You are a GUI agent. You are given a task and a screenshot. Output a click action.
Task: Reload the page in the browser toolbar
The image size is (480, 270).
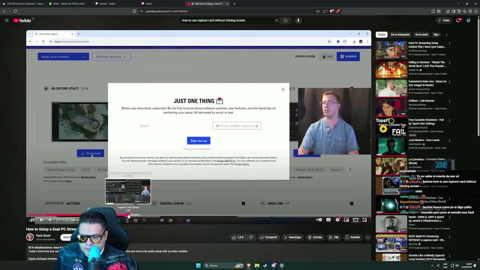point(15,11)
